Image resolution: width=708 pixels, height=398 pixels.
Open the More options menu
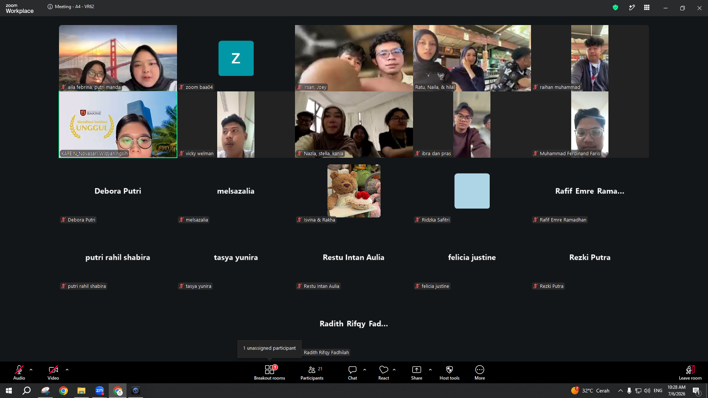[x=480, y=373]
